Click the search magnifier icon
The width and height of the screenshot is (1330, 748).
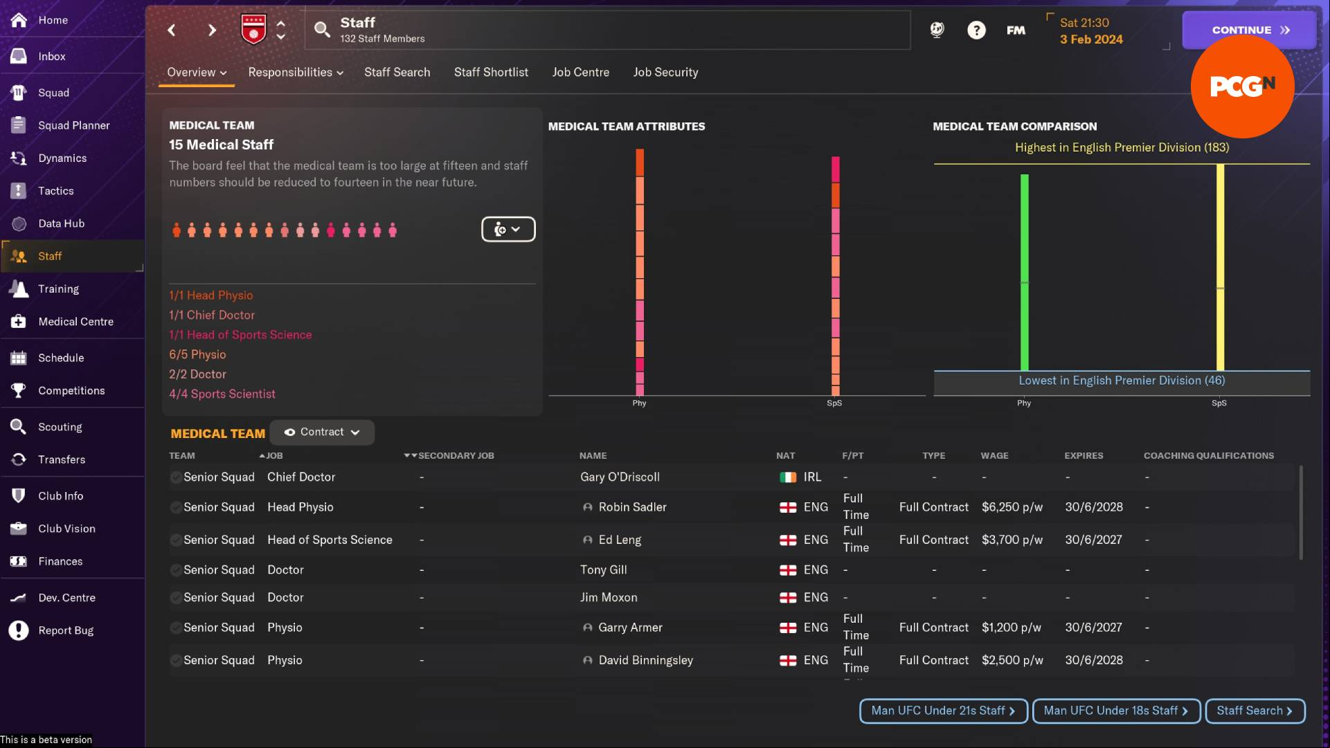click(x=322, y=29)
